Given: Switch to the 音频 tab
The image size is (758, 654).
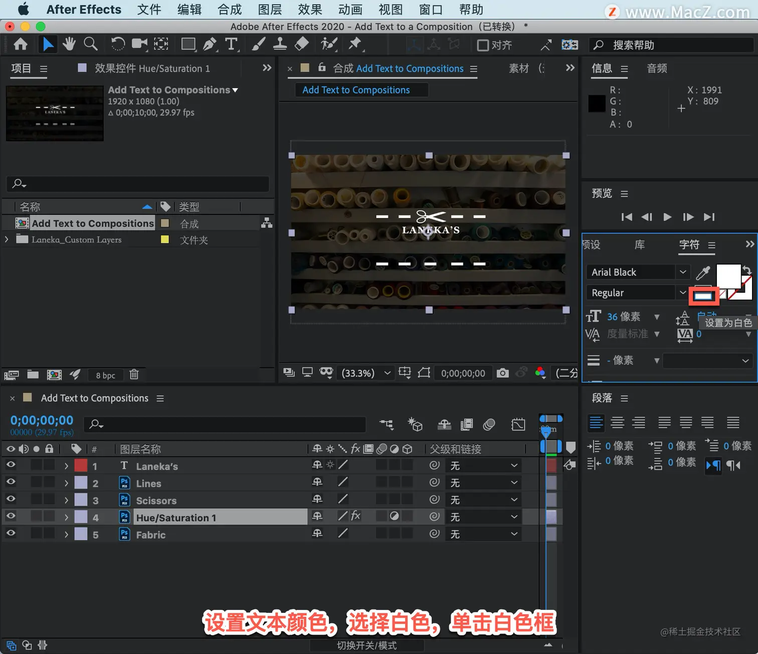Looking at the screenshot, I should pyautogui.click(x=657, y=69).
